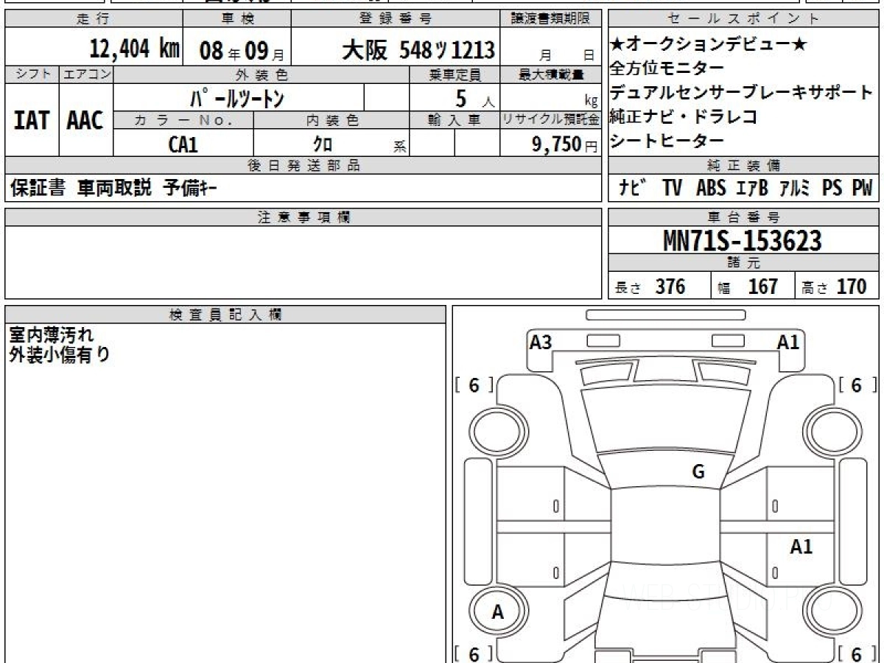Select the 外装小傷有り inspector note
Viewport: 884px width, 663px height.
pos(60,354)
